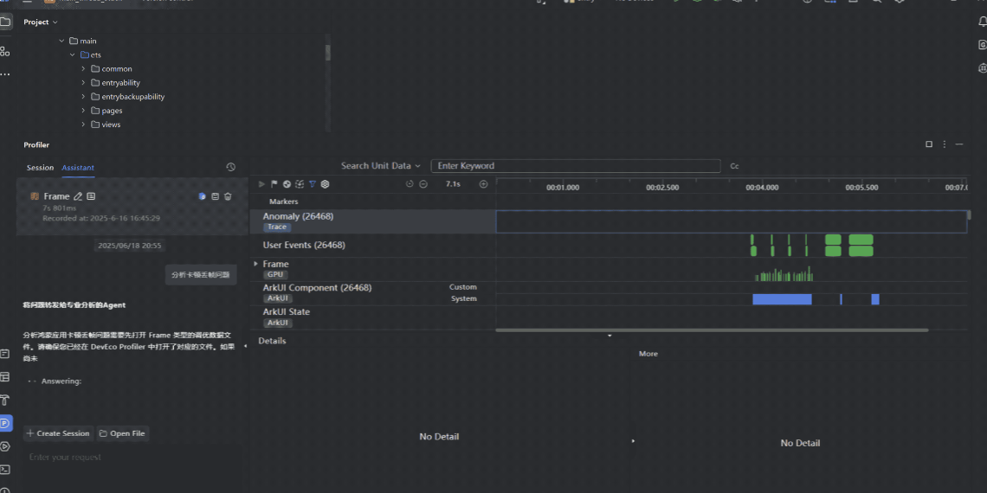Click the start play icon in profiler toolbar

pyautogui.click(x=262, y=184)
